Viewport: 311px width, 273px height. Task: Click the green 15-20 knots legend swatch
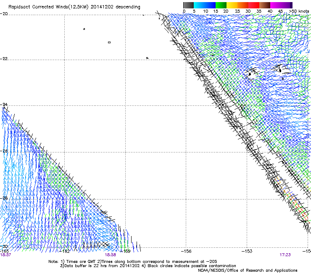point(221,5)
